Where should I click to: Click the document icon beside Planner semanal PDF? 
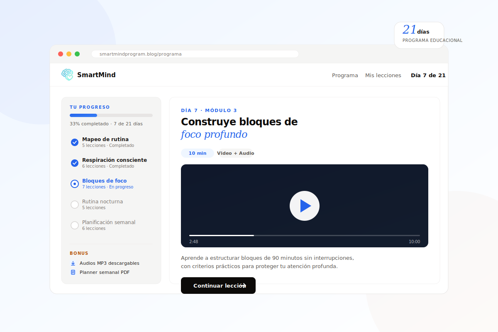click(x=73, y=272)
